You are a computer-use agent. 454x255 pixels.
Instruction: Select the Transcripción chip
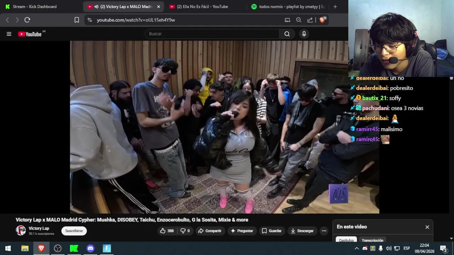[372, 240]
